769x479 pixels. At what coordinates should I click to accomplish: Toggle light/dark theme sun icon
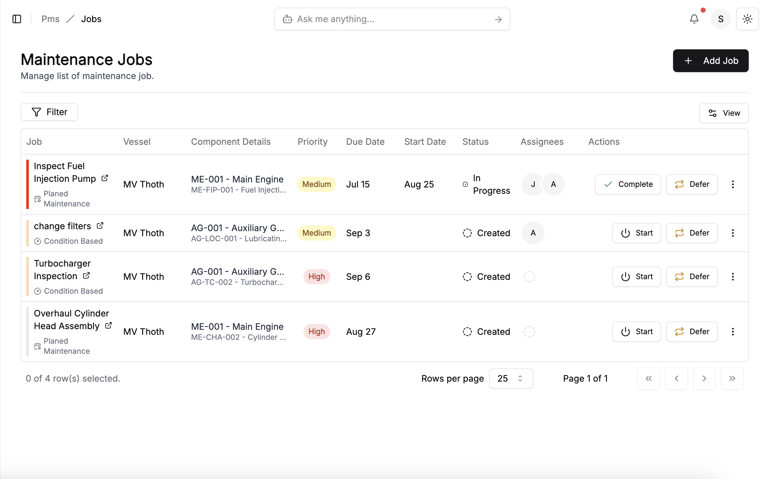[747, 19]
